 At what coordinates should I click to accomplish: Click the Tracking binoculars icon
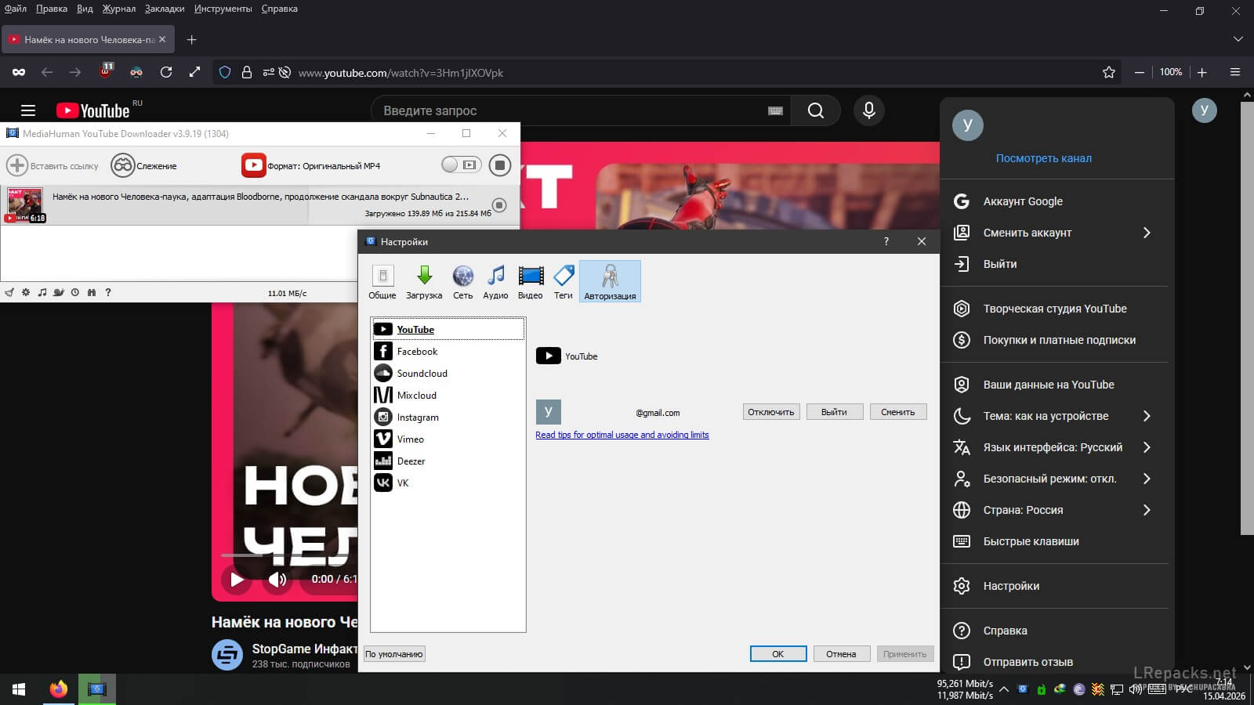[x=123, y=165]
